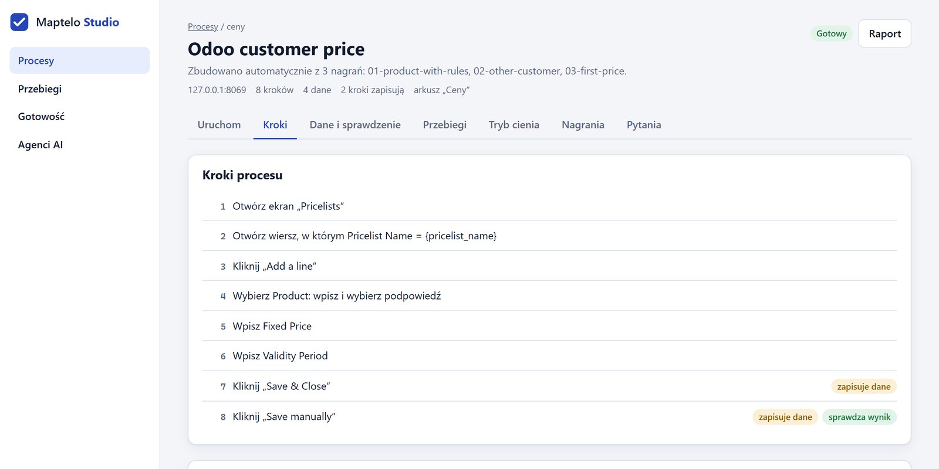Select Agenci AI in the sidebar
The width and height of the screenshot is (939, 469).
tap(80, 145)
